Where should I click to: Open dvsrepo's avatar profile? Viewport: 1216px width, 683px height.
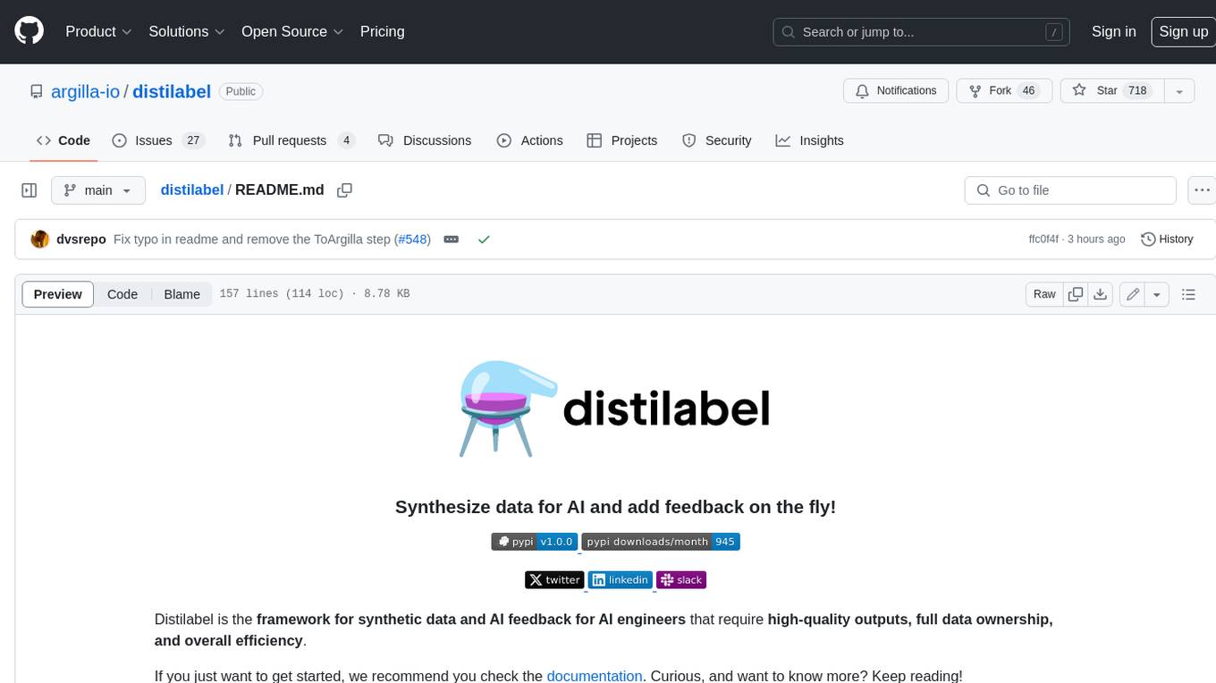[40, 240]
